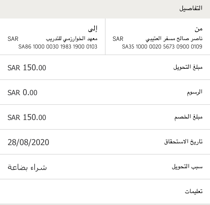Click sender name ناصر صالح مسفر العتيبي
Screen dimensions: 210x205
(174, 39)
